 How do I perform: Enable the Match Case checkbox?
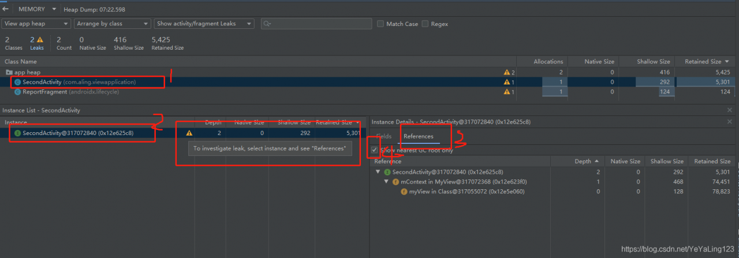tap(380, 24)
